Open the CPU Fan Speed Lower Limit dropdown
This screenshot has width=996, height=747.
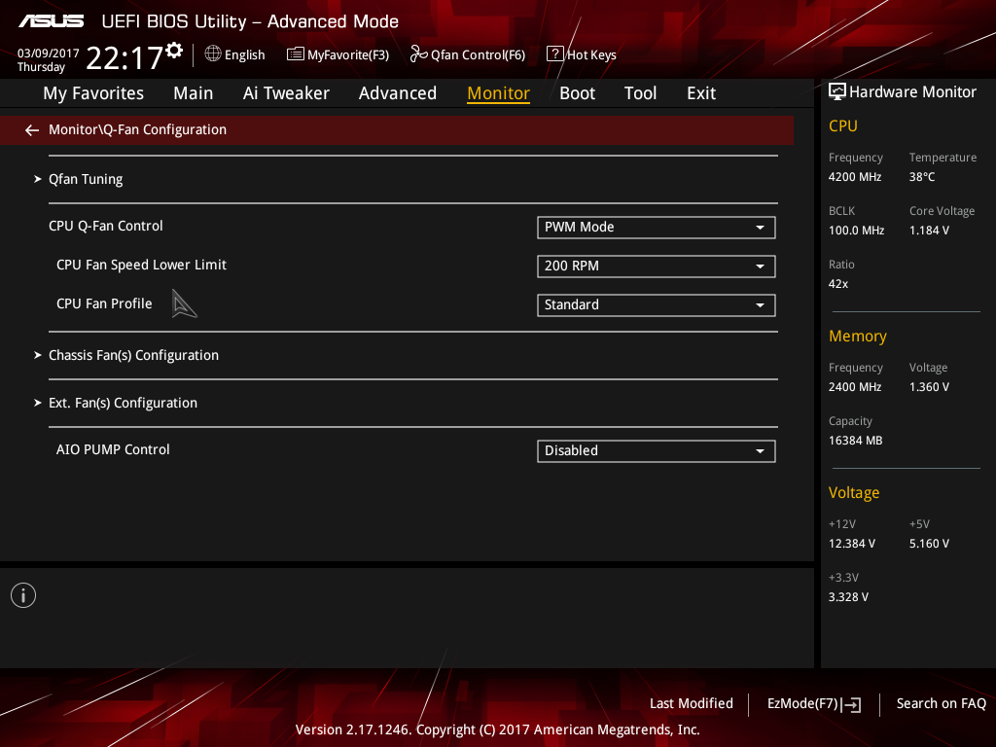pos(657,267)
